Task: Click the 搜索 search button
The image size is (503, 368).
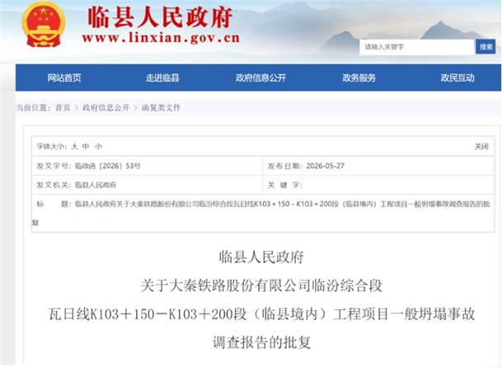Action: click(486, 47)
